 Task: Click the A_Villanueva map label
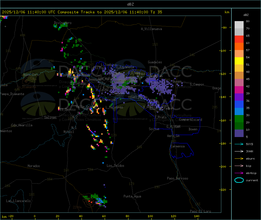[151, 29]
